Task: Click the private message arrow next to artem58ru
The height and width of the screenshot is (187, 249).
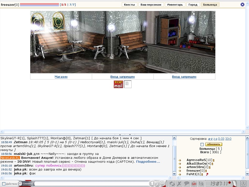Action: click(180, 167)
